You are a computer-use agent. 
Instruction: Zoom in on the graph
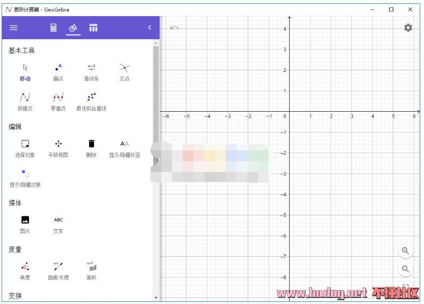tap(405, 250)
